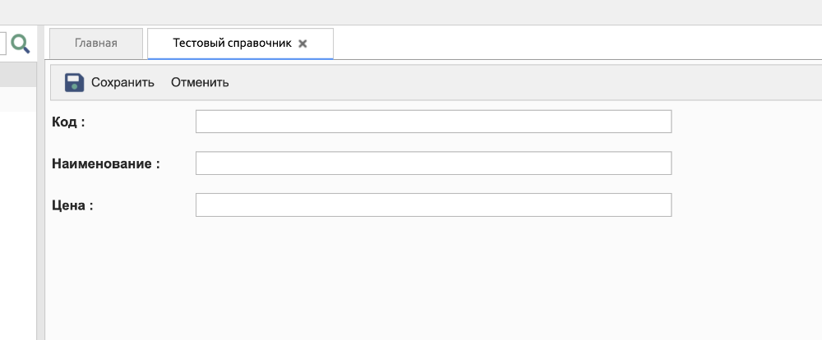Click the search box beside the magnifier

click(3, 44)
